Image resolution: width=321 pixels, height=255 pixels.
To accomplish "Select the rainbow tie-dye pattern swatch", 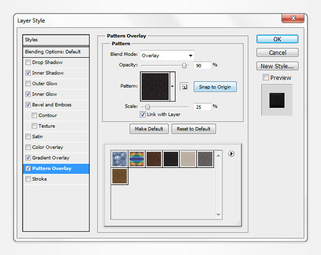I will pyautogui.click(x=137, y=159).
